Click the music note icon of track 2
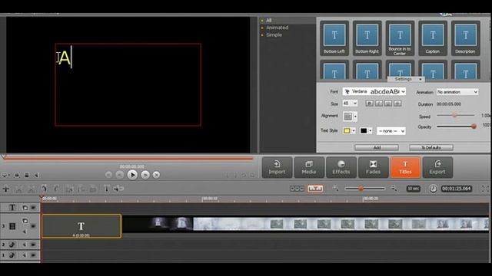Screen dimensions: 492x276 point(12,245)
